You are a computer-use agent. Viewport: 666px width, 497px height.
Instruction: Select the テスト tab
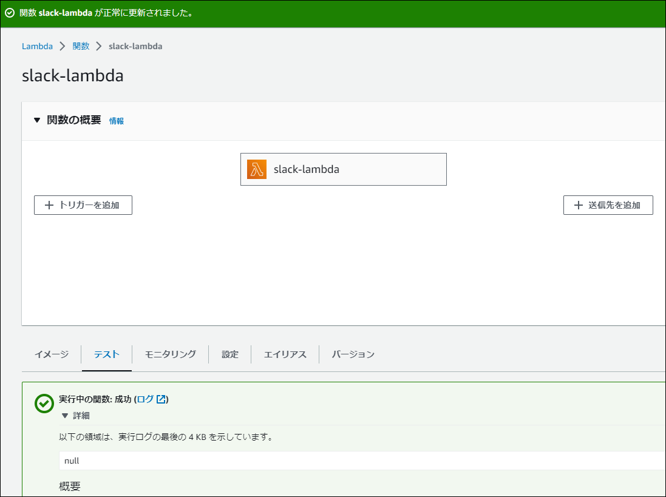point(107,354)
